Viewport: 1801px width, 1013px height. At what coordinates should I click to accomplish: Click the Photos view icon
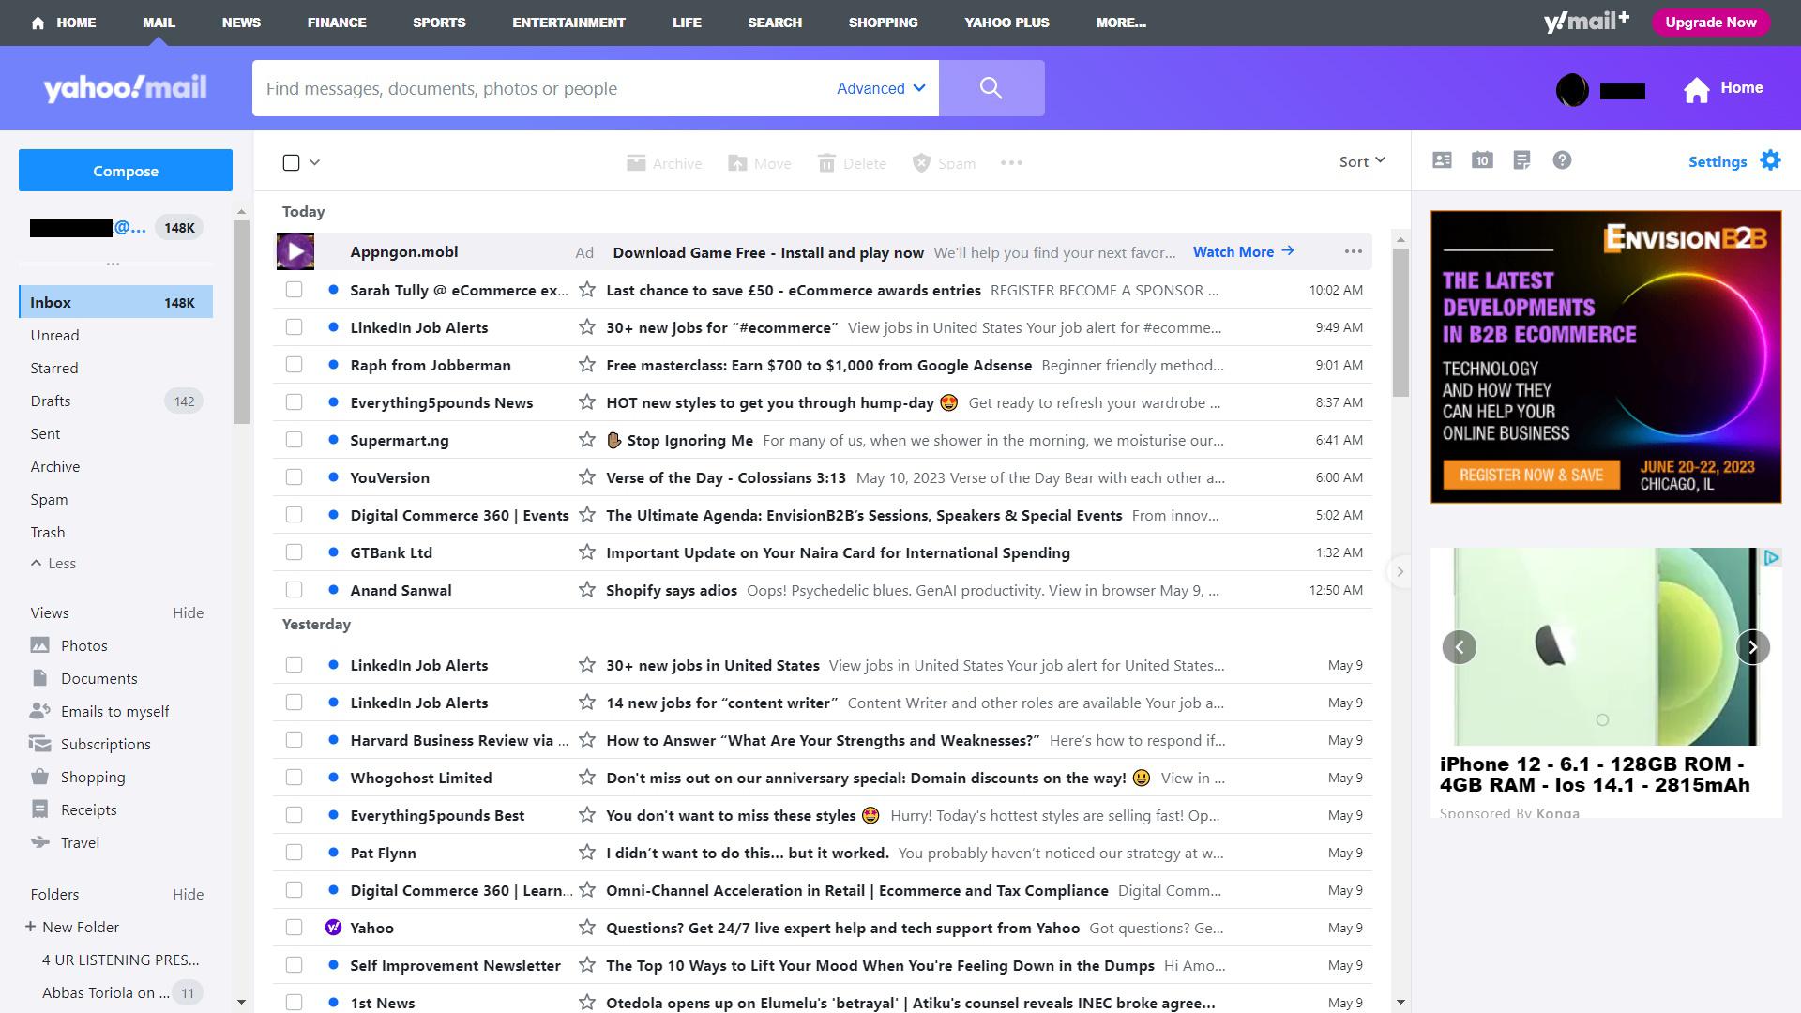click(39, 645)
